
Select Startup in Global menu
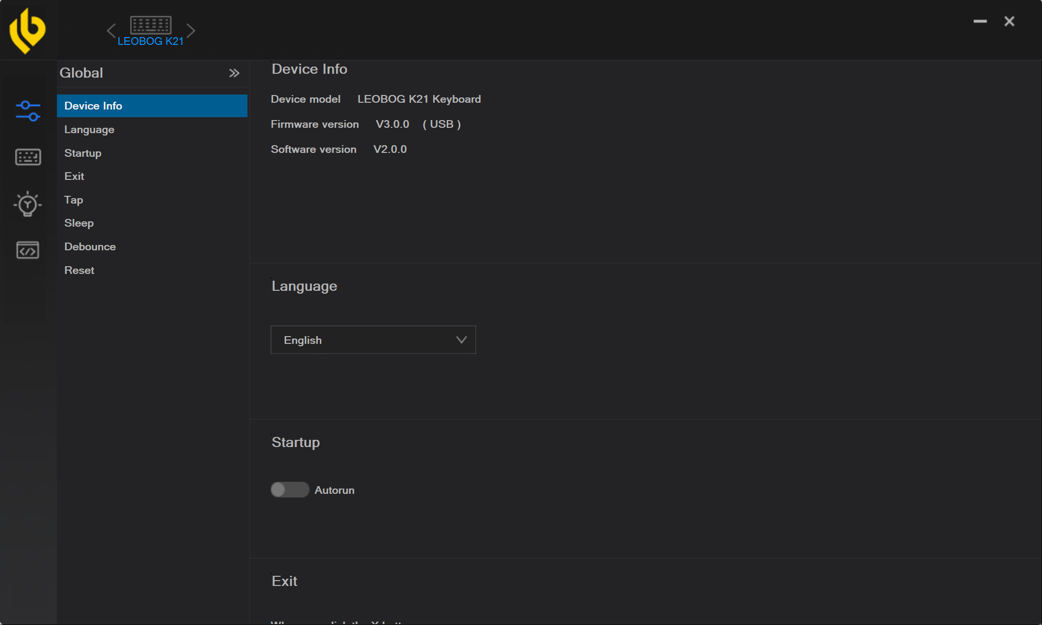tap(152, 153)
